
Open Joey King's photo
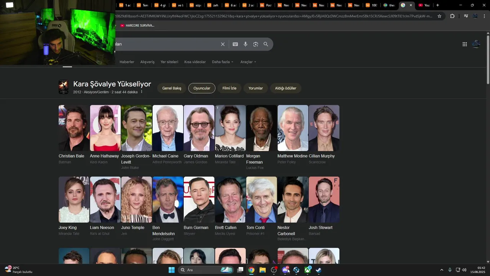coord(74,200)
